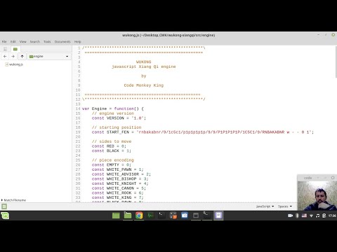
Task: Open the screenshot camera app in taskbar
Action: [185, 216]
